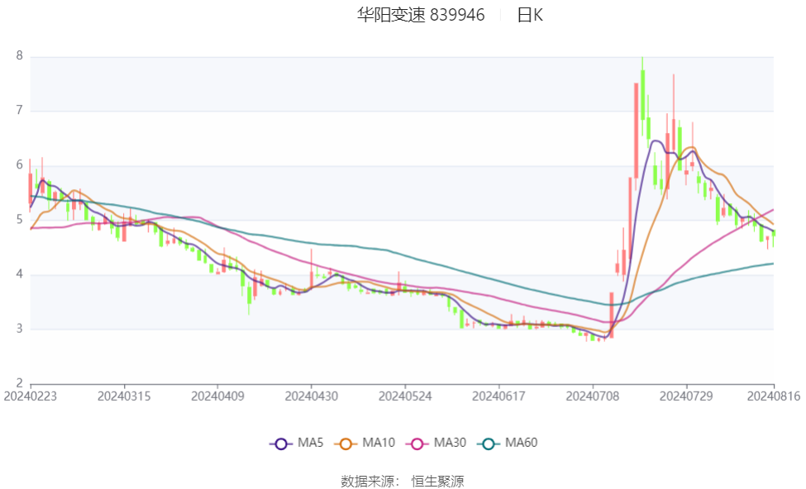The width and height of the screenshot is (806, 489).
Task: Click the 20240708 date axis label
Action: tap(593, 396)
